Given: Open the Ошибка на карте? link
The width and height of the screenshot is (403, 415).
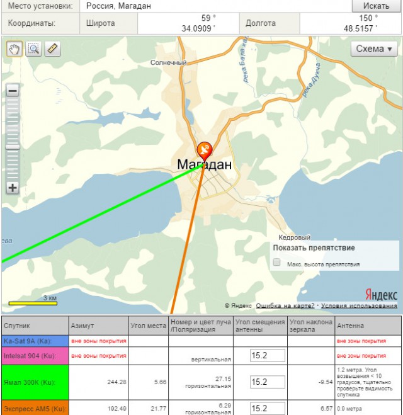Looking at the screenshot, I should tap(285, 305).
